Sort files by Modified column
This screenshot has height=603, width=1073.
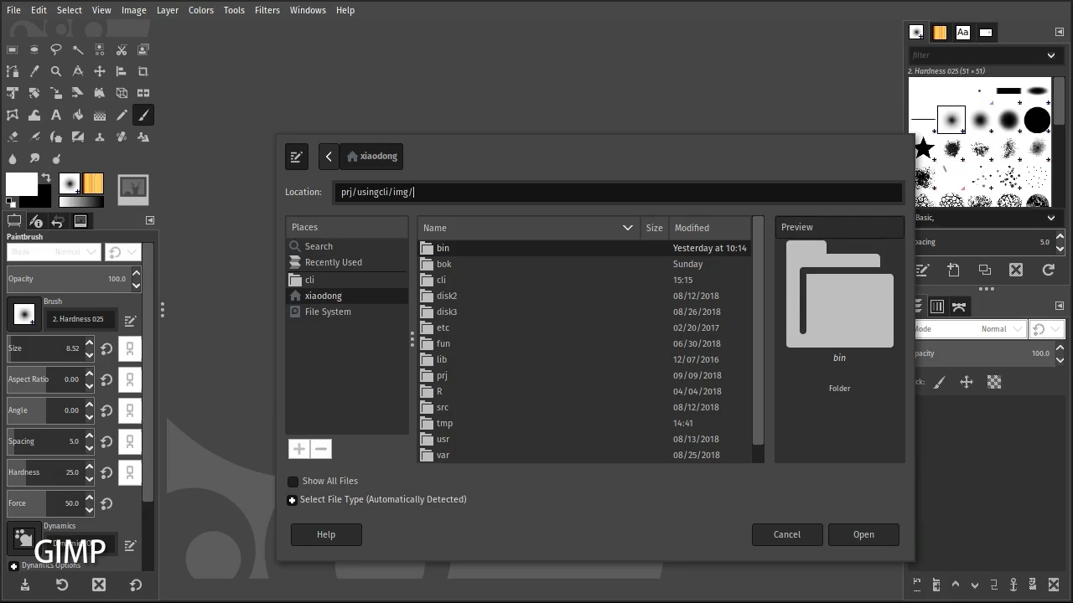tap(710, 228)
